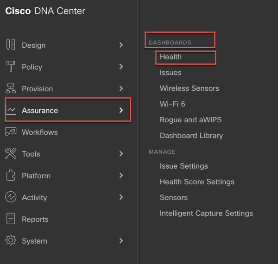Click the Platform puzzle piece icon

pos(11,175)
